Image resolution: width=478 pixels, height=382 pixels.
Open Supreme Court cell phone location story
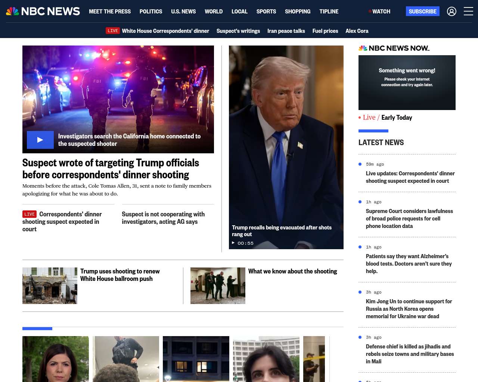409,219
